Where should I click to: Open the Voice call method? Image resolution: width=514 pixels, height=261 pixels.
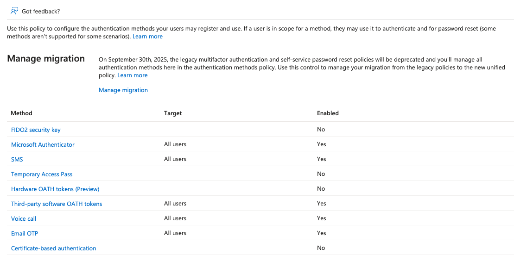[24, 218]
